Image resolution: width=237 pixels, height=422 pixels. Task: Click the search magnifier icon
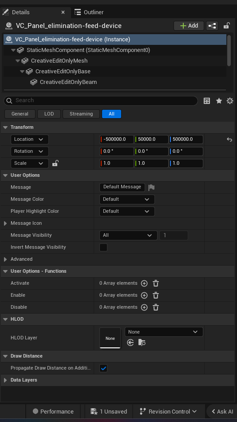(9, 101)
